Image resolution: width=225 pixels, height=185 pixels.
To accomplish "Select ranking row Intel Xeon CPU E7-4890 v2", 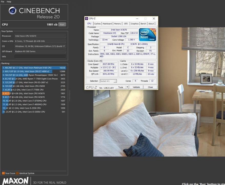I will point(34,71).
